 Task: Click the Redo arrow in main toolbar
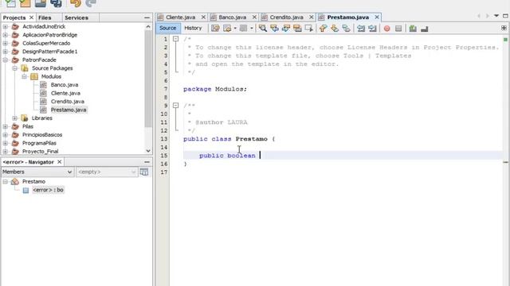click(91, 3)
